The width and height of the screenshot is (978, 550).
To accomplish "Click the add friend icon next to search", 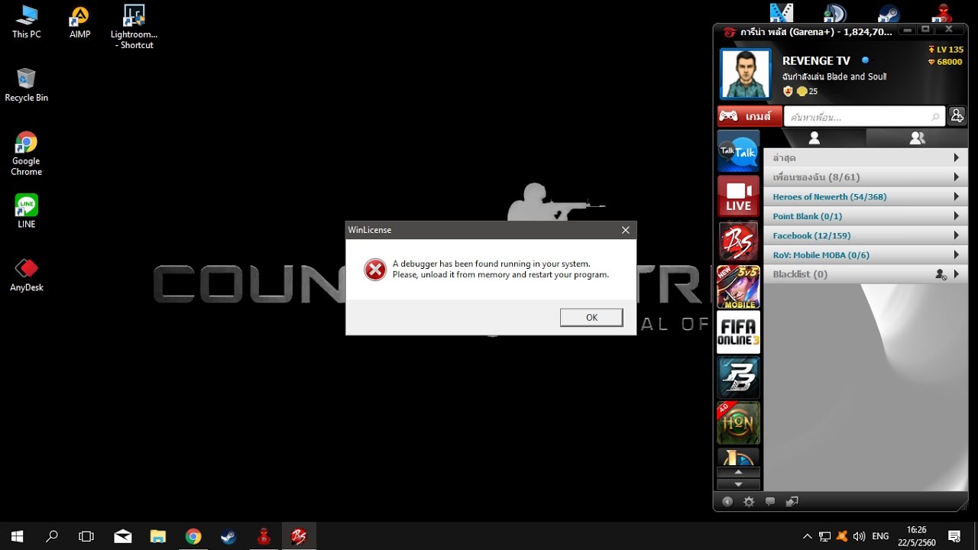I will point(957,116).
